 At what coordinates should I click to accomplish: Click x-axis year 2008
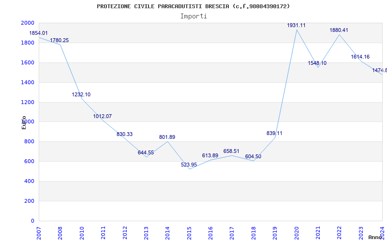point(60,233)
